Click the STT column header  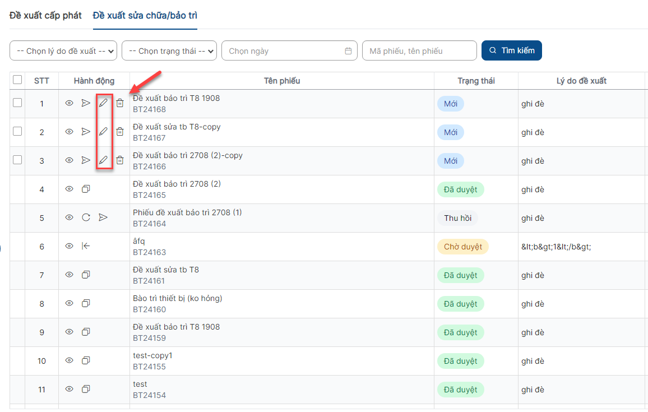pyautogui.click(x=41, y=81)
